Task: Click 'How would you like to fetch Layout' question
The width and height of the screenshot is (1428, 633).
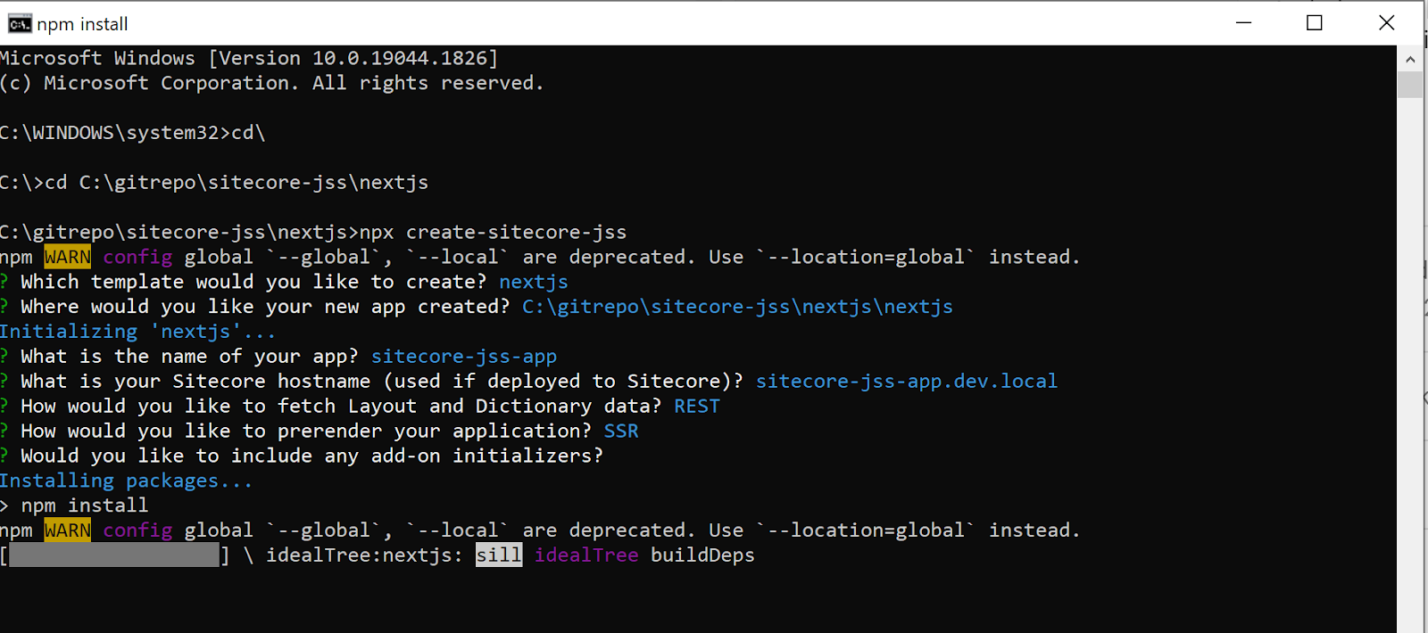Action: pos(341,407)
